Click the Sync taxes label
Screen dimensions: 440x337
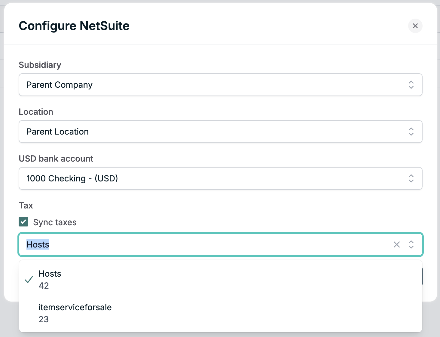55,222
